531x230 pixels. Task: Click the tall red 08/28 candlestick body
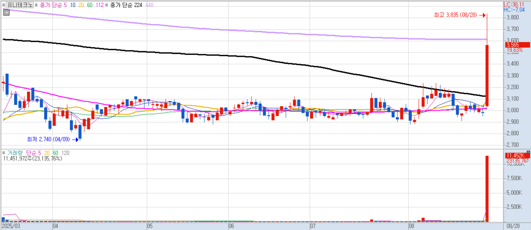[487, 76]
